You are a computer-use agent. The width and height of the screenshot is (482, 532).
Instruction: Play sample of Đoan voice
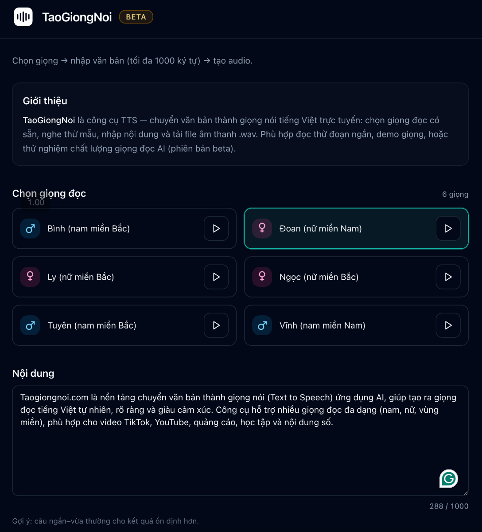[448, 228]
